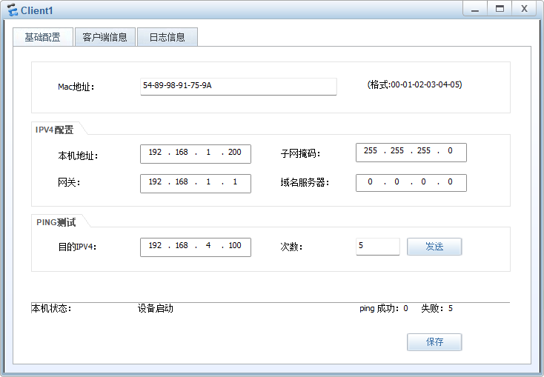
Task: Open the 日志信息 tab
Action: pos(167,37)
